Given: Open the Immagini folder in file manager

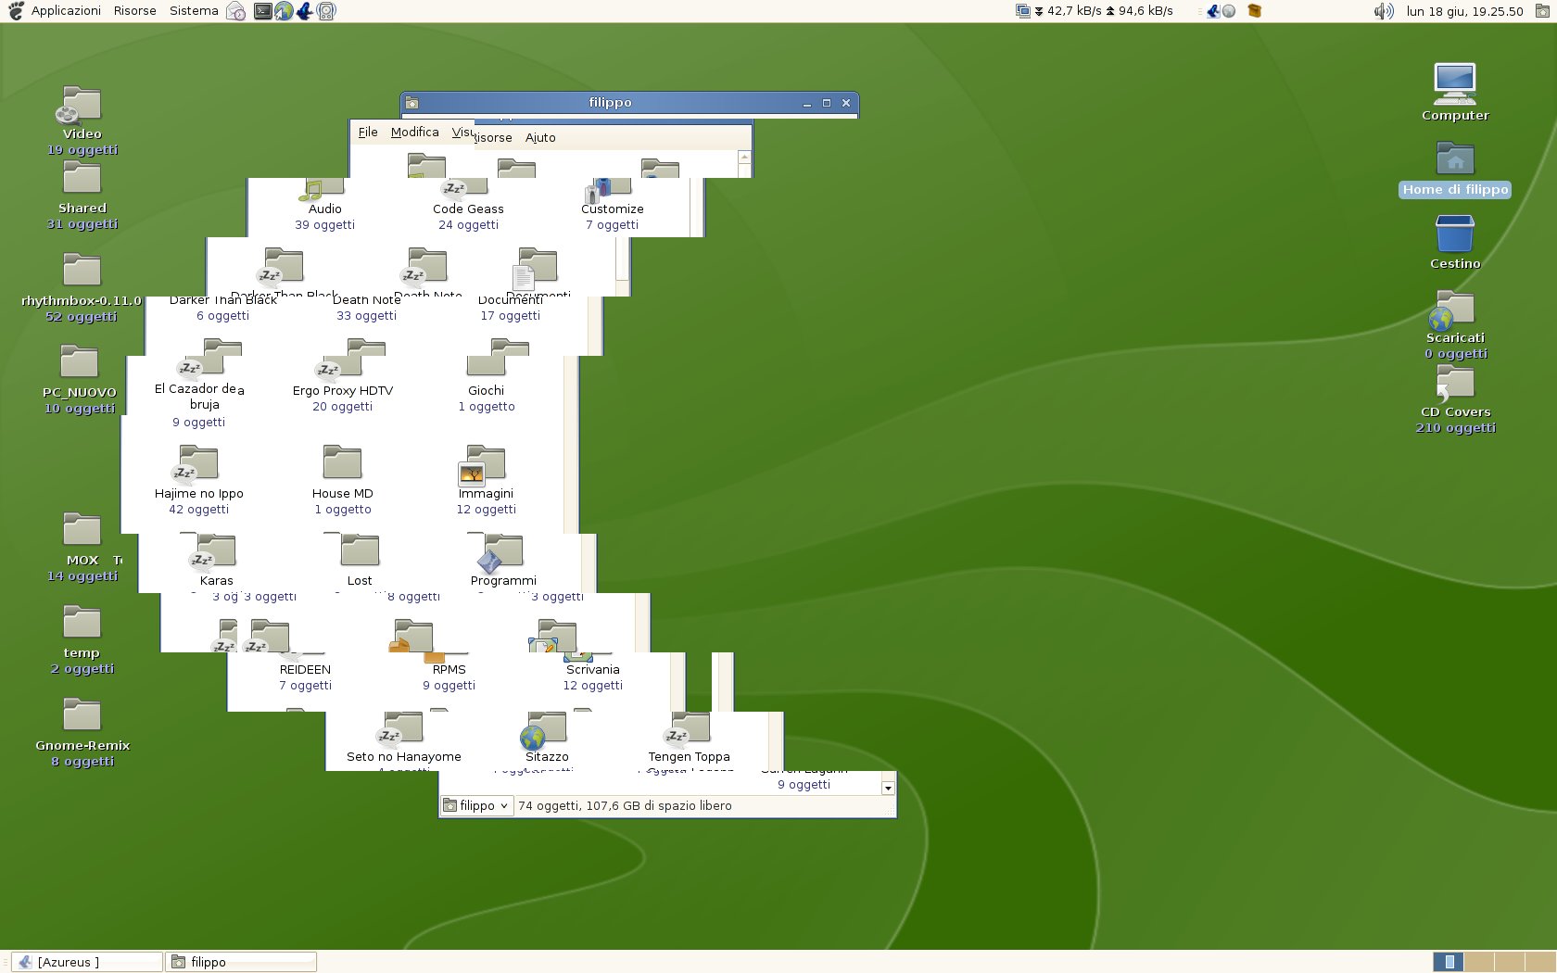Looking at the screenshot, I should [485, 467].
